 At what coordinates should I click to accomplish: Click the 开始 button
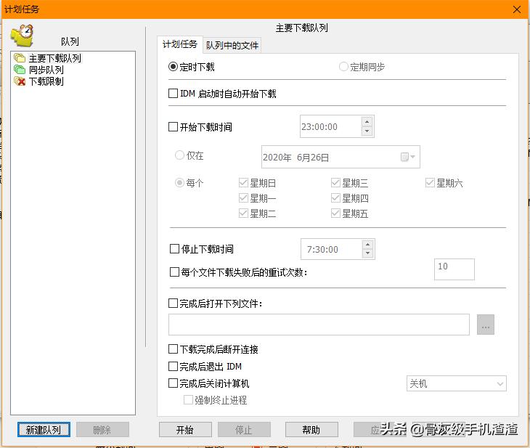tap(185, 429)
